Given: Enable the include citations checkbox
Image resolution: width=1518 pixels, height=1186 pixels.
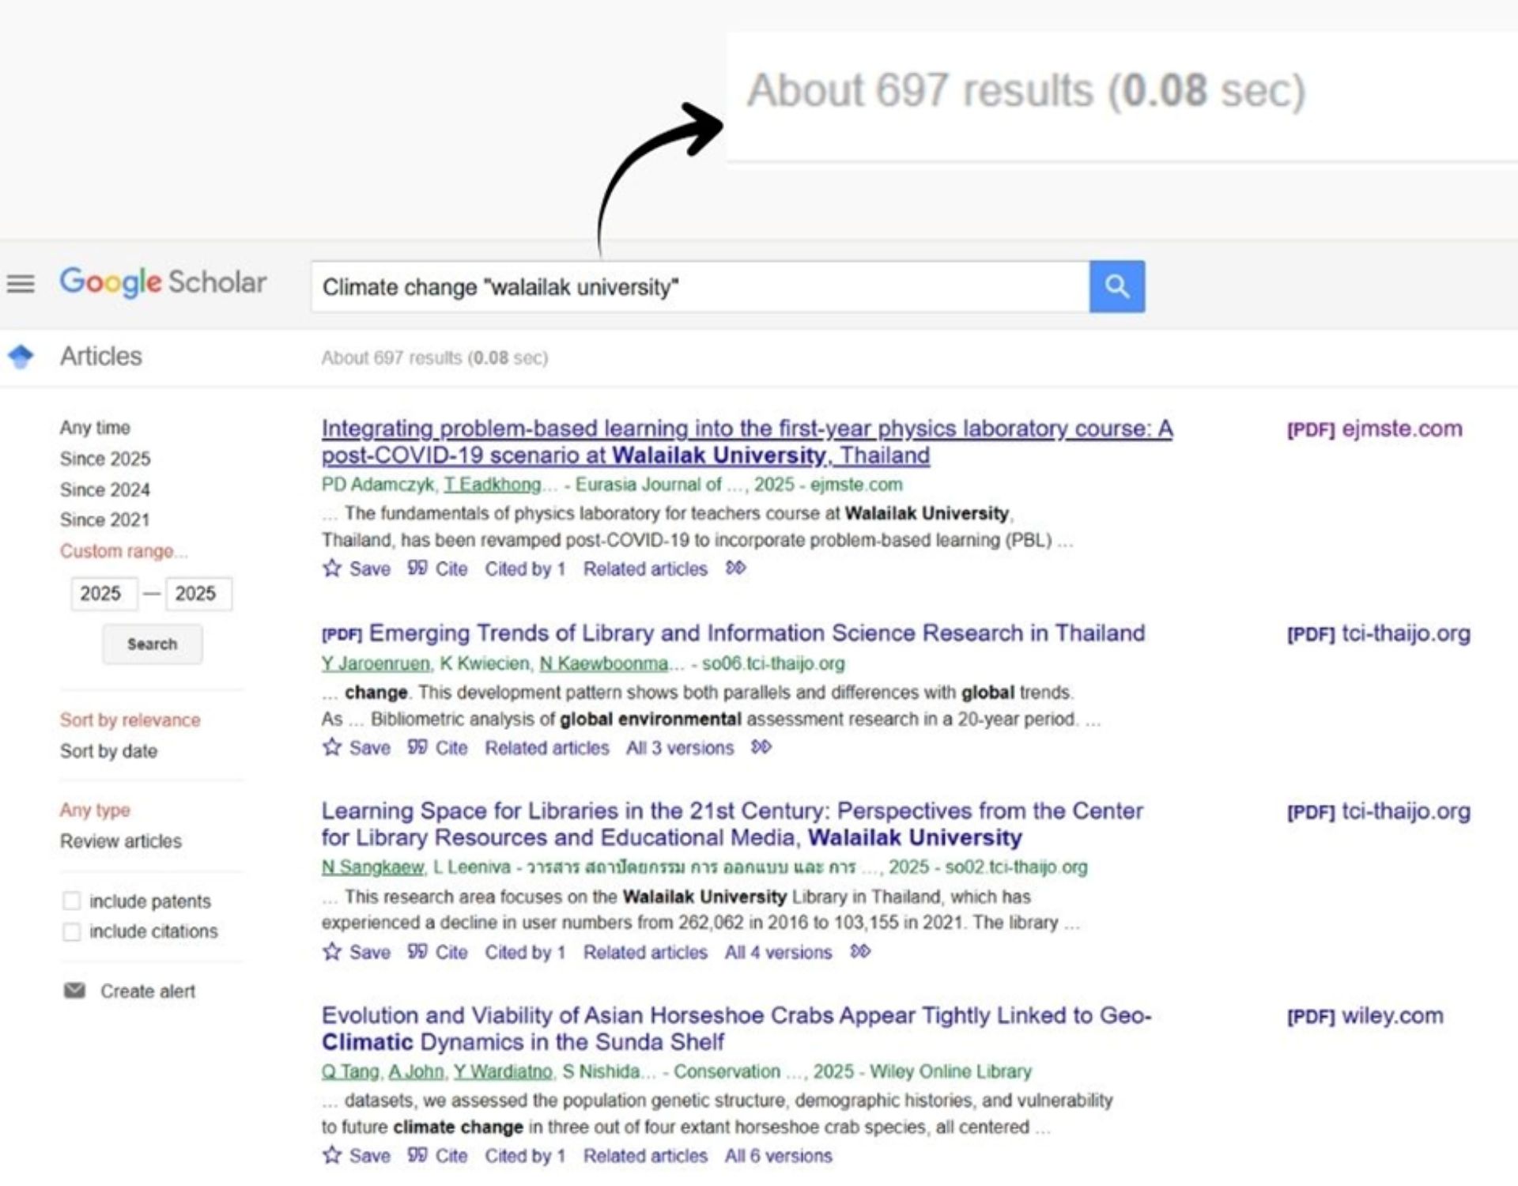Looking at the screenshot, I should [x=72, y=931].
